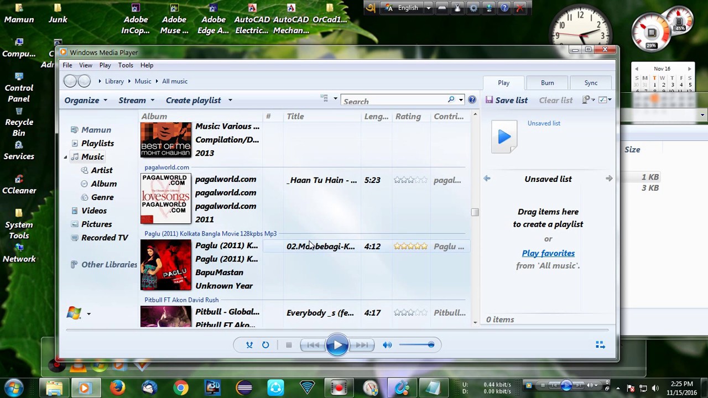Click the Music breadcrumb
Screen dimensions: 708x398
click(x=143, y=81)
